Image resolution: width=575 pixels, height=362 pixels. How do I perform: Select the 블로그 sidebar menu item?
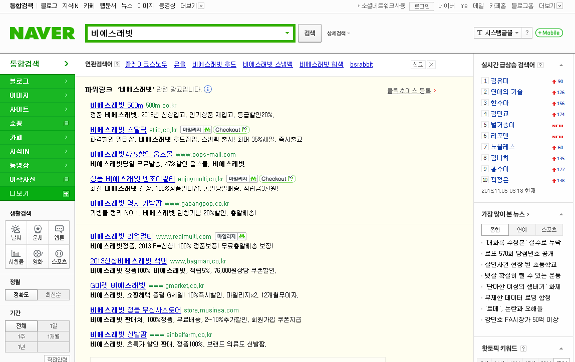click(x=38, y=81)
